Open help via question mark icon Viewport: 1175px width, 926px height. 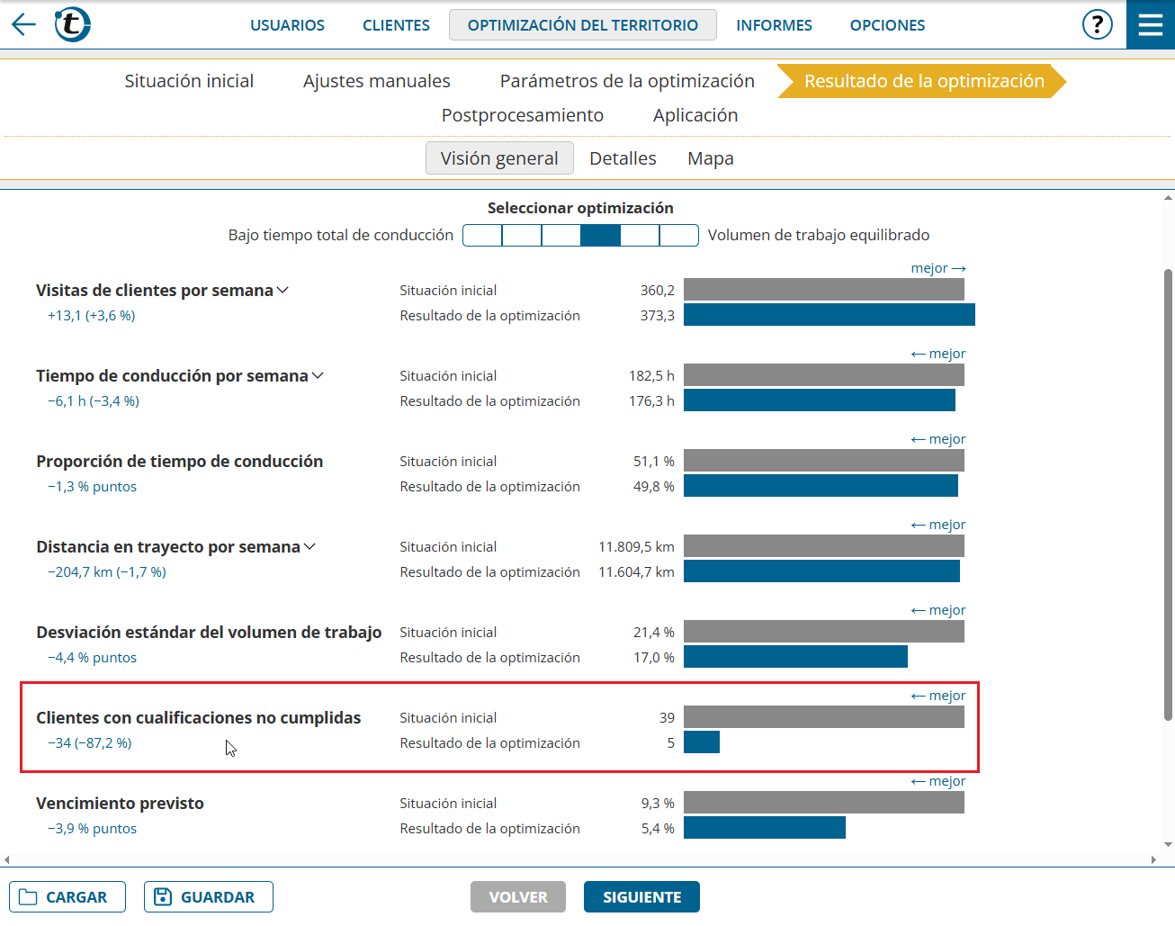coord(1097,24)
